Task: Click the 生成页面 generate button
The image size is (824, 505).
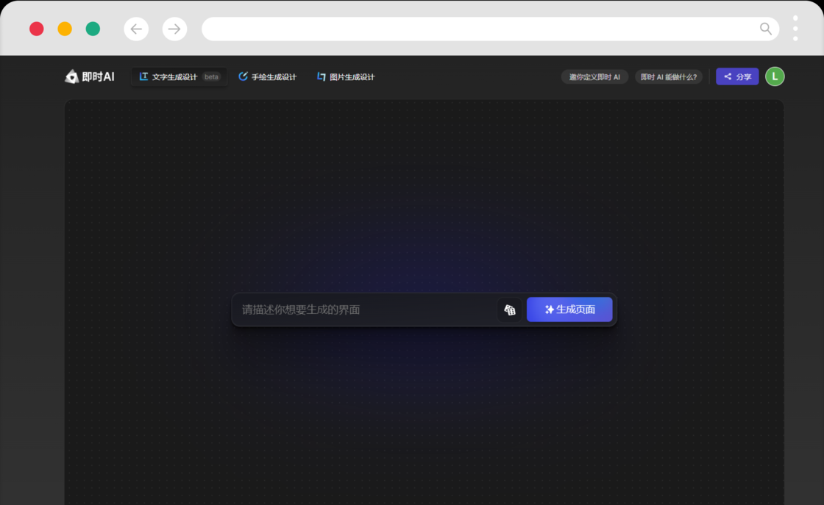Action: 569,309
